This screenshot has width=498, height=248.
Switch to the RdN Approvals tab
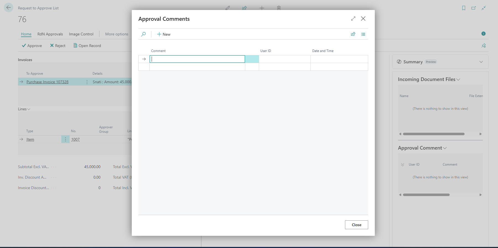50,34
